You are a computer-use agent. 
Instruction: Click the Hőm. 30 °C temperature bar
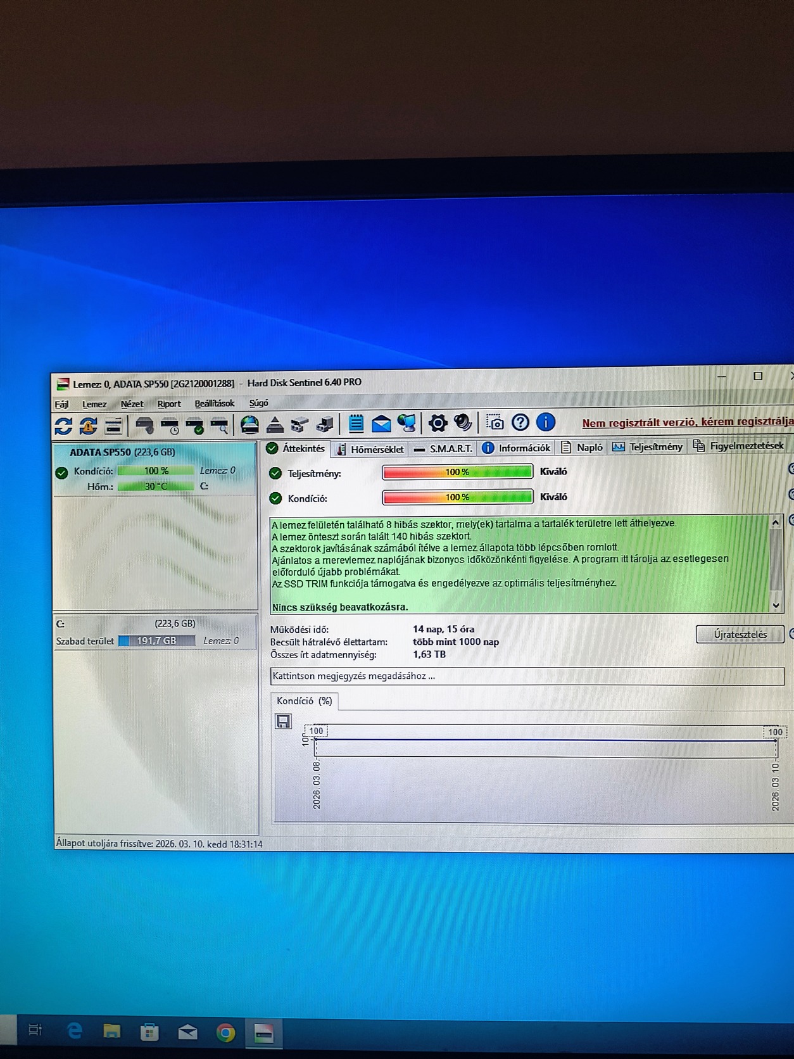point(156,486)
